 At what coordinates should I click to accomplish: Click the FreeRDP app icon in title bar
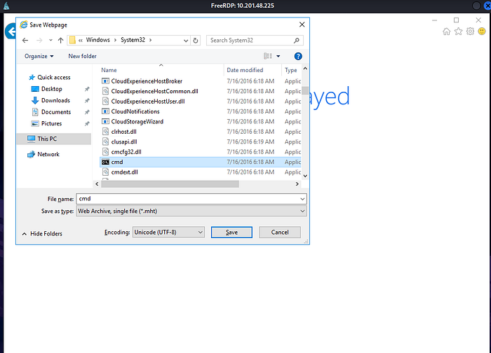pos(6,6)
